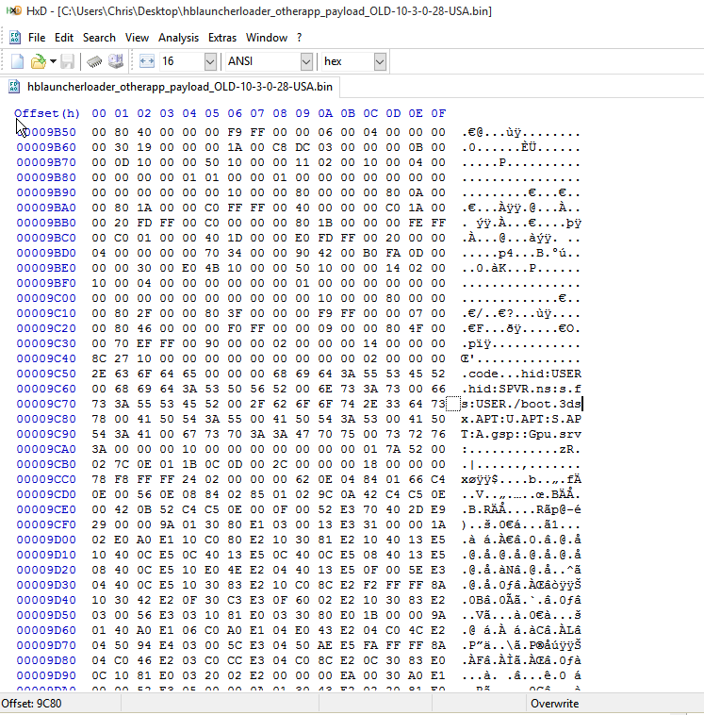Click the Save floppy disk icon

68,61
